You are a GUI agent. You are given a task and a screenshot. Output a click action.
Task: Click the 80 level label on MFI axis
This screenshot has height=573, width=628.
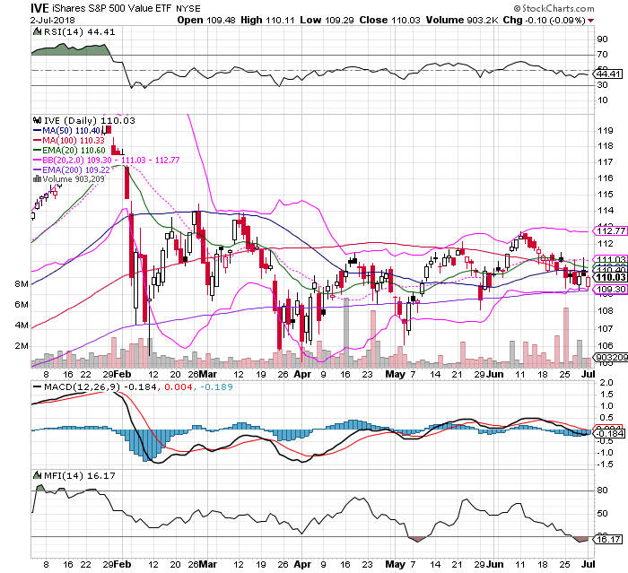coord(602,490)
